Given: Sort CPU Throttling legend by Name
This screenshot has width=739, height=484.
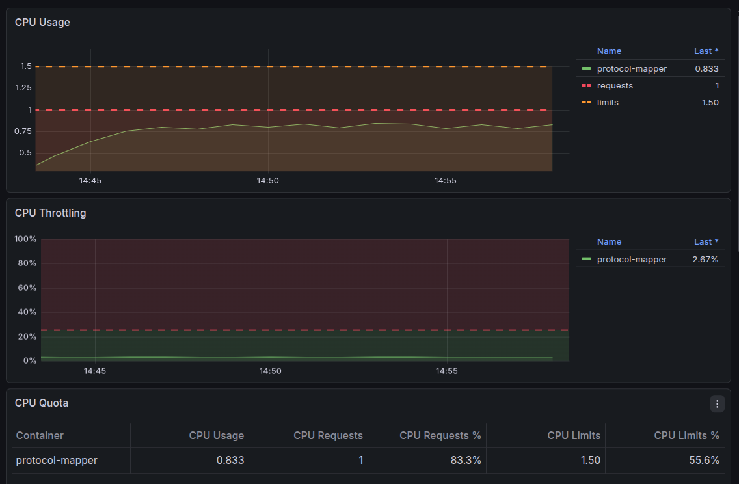Looking at the screenshot, I should click(609, 242).
